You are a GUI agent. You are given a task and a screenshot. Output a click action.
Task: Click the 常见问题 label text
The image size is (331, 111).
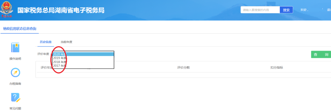[x=15, y=109]
